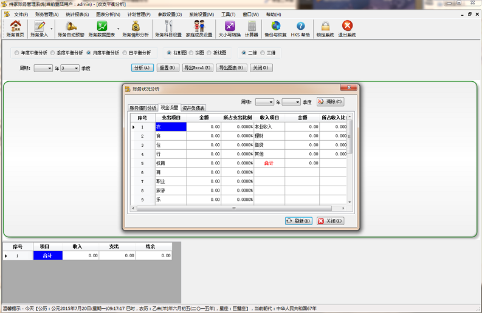This screenshot has height=313, width=482.
Task: Click the 备份与恢复 backup icon
Action: pyautogui.click(x=276, y=29)
